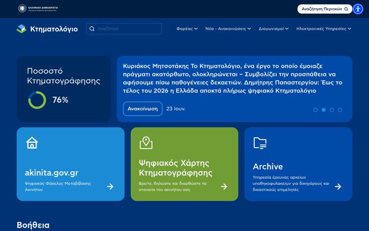Click the ΕΛΛΗΝΙΚΗ ΔΗΜΟΚΡΑΤΙΑ header text
This screenshot has height=231, width=369.
click(43, 8)
